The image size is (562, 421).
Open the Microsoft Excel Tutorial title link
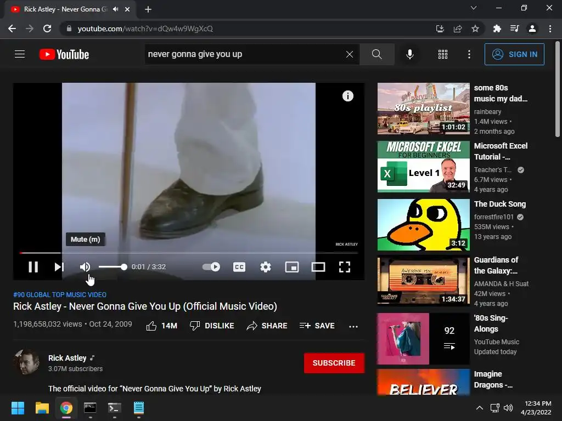(501, 151)
